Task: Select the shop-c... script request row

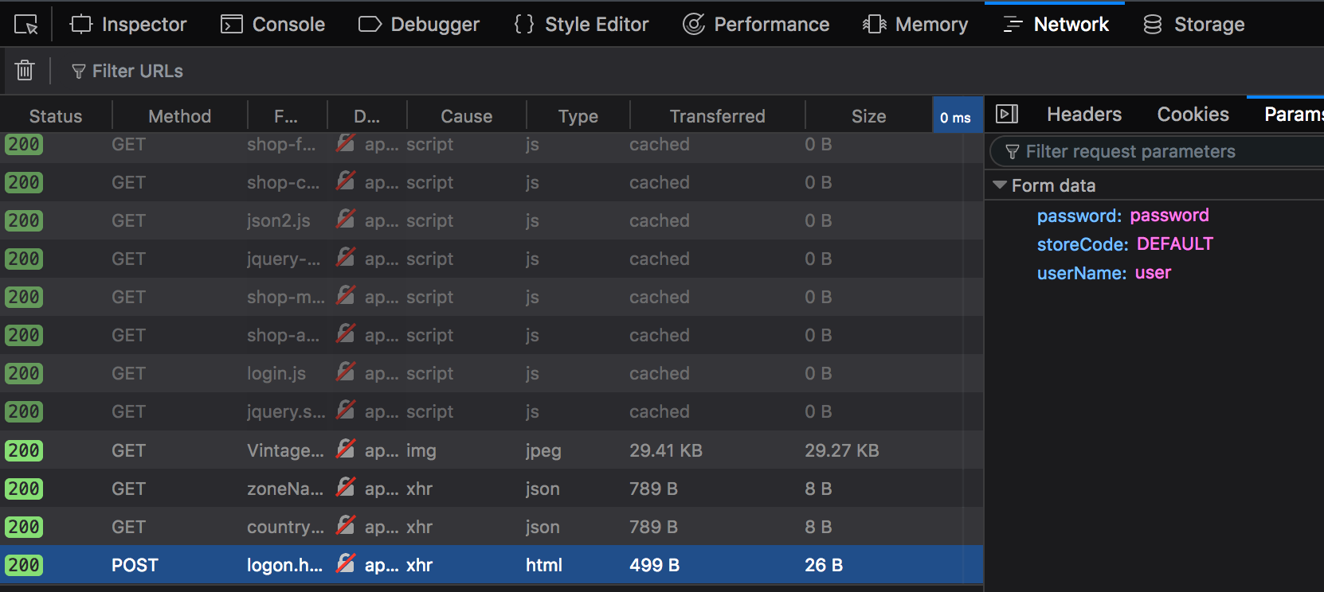Action: (492, 182)
